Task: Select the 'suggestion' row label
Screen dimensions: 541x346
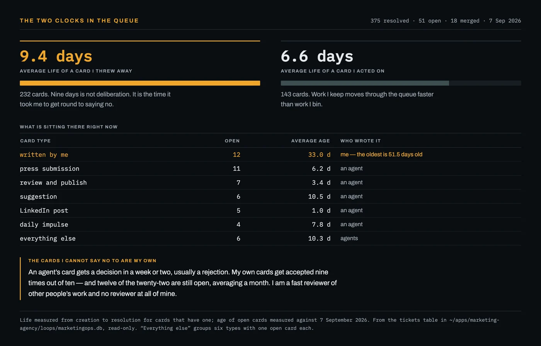Action: [x=38, y=197]
